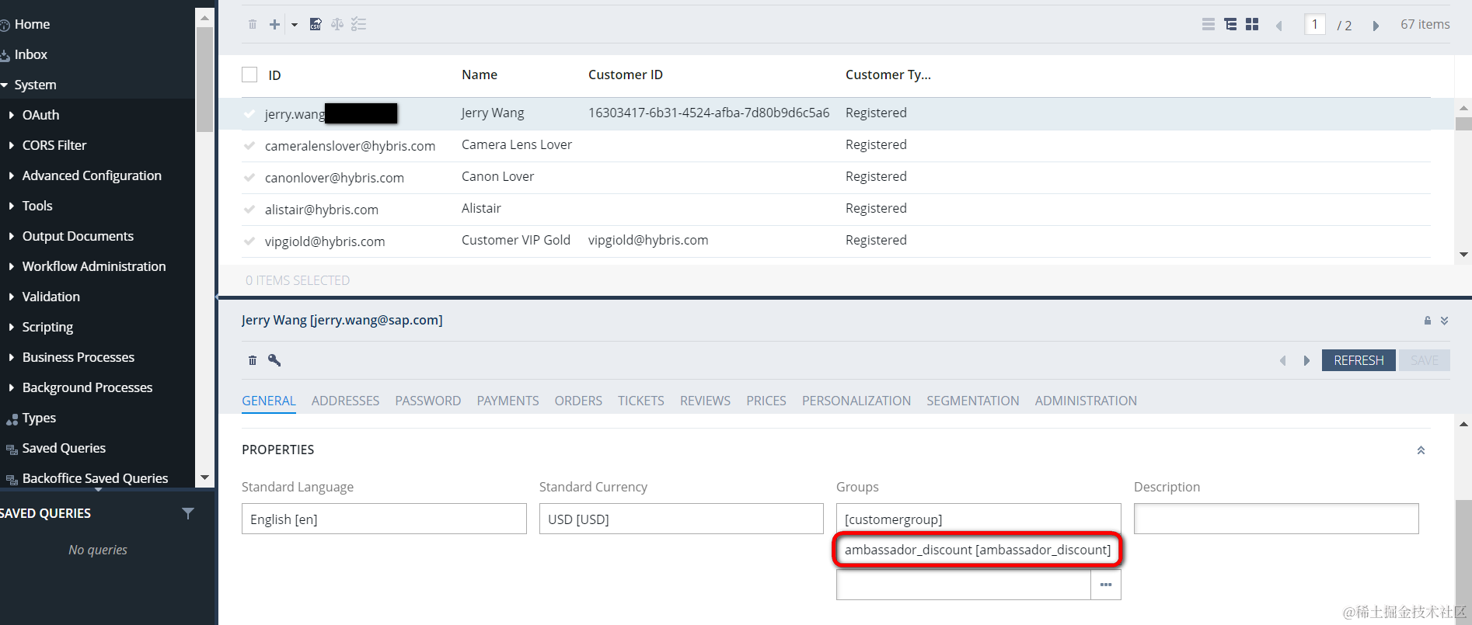The image size is (1472, 625).
Task: Click the REFRESH button
Action: pos(1359,360)
